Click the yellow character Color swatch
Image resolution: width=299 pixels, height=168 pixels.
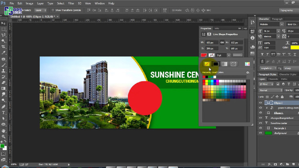[x=295, y=47]
